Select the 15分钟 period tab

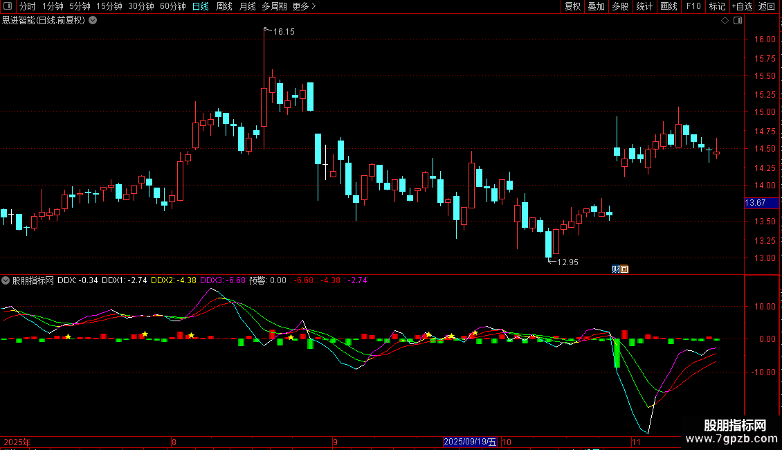(x=109, y=6)
